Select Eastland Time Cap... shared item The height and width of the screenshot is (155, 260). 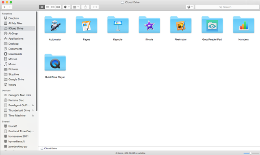pos(18,131)
